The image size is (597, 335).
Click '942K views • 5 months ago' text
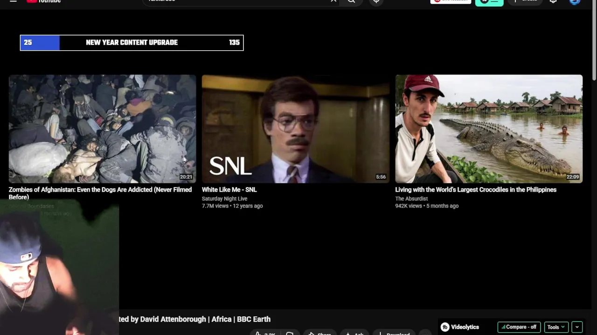coord(427,206)
